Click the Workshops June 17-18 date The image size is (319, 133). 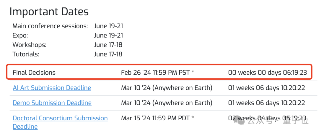108,45
